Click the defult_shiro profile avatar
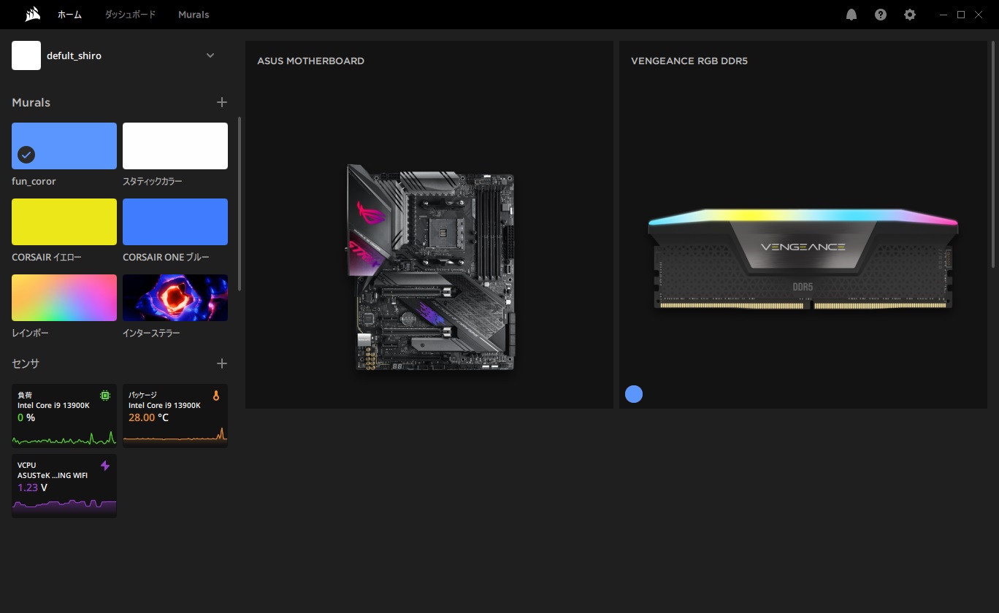Screen dimensions: 999x613 coord(26,55)
